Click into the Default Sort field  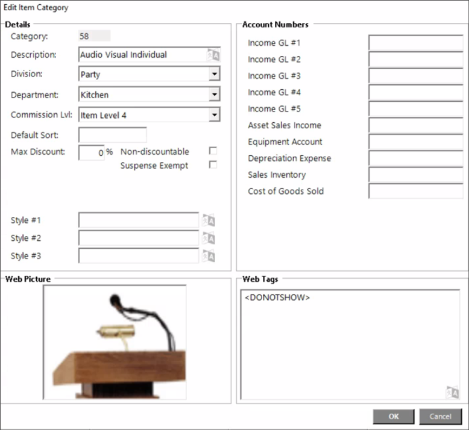[x=113, y=135]
